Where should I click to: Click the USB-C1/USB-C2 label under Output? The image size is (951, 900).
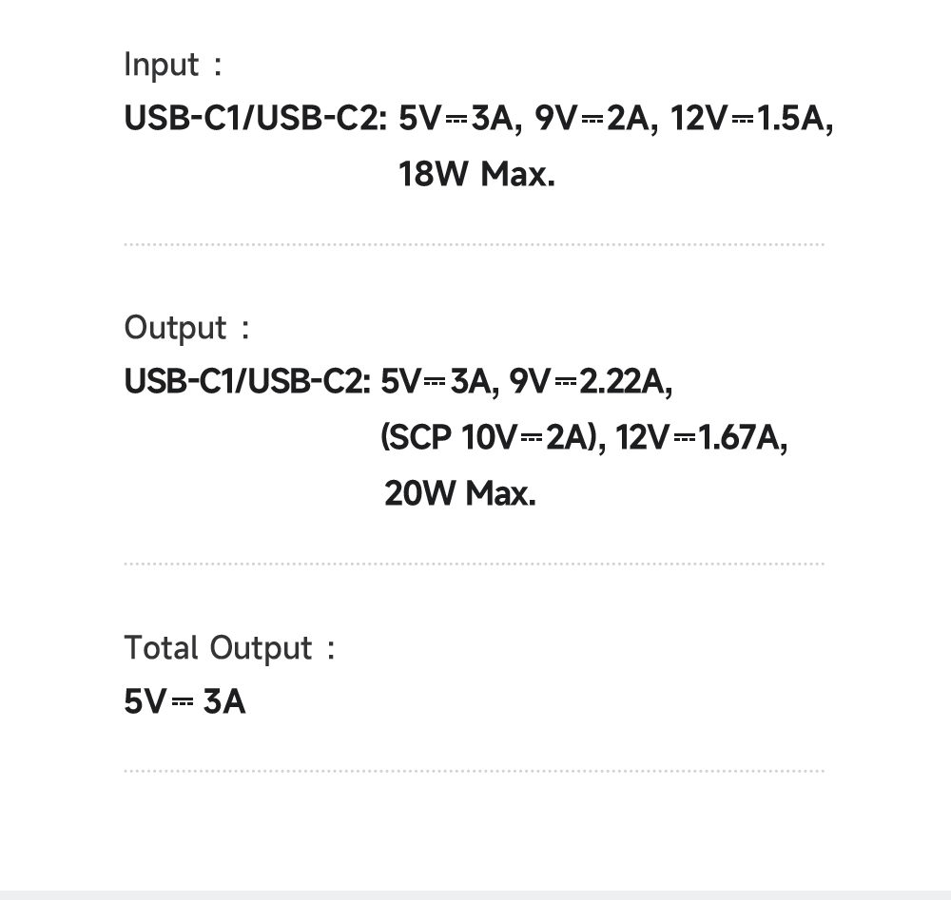tap(246, 382)
